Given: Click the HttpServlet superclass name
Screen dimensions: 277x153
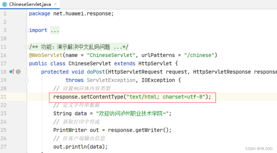Looking at the screenshot, I should coord(155,64).
